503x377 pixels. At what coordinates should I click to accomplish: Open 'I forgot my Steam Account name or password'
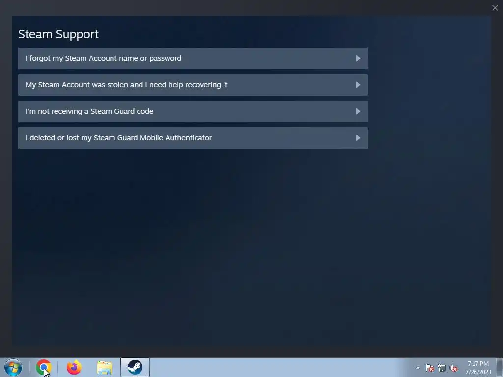point(193,58)
